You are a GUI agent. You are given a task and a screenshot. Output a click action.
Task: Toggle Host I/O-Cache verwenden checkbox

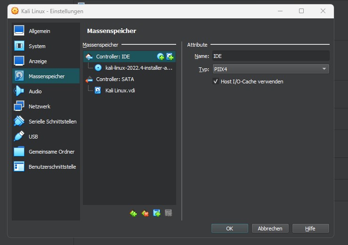(216, 82)
